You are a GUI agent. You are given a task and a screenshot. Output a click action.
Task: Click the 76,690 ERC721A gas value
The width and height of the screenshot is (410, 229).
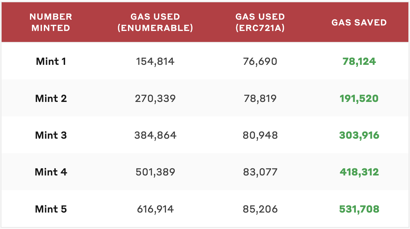pyautogui.click(x=260, y=61)
